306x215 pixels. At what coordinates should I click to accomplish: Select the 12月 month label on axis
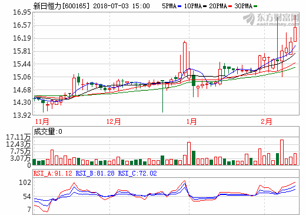tap(114, 121)
